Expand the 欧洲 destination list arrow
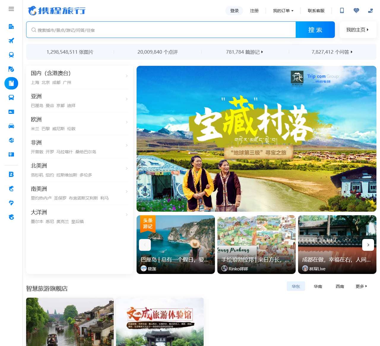Viewport: 380px width, 346px height. tap(127, 122)
